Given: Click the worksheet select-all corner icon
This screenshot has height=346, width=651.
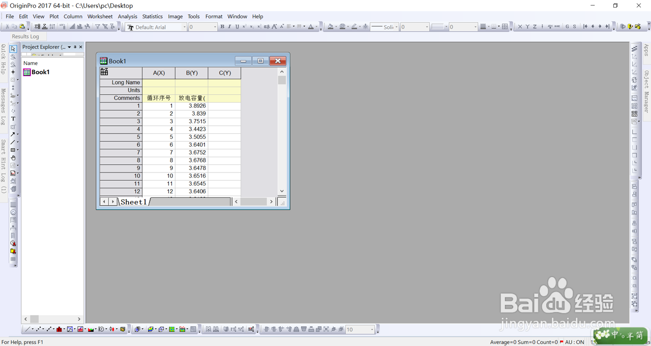Looking at the screenshot, I should click(x=104, y=72).
